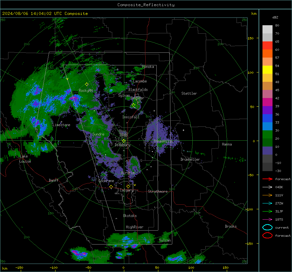Click the Hanna label
292x272 pixels.
[x=227, y=144]
